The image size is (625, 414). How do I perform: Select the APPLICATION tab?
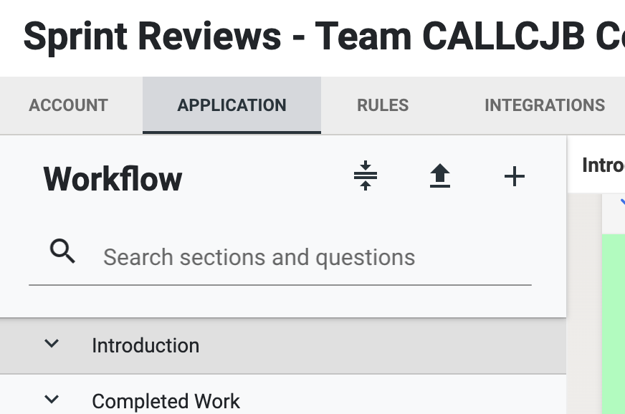pyautogui.click(x=232, y=105)
